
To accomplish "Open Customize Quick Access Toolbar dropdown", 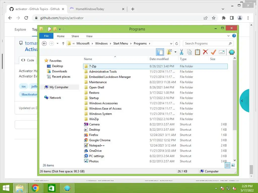I will click(60, 29).
